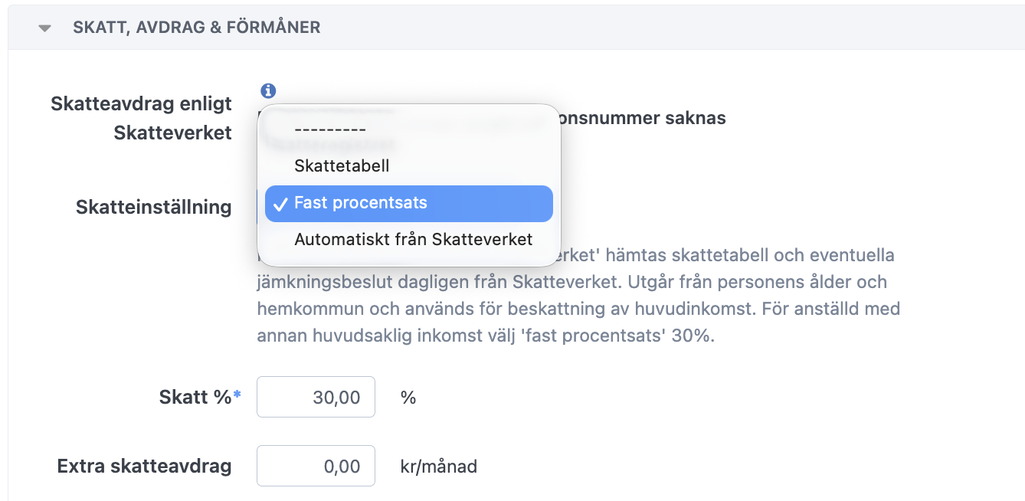Click the '%' unit after the tax field

coord(408,398)
